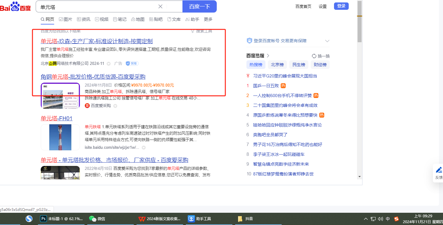Open hot search 娃哈哈回应钟睒睒涉绿瓶纯净水言论

pos(287,125)
